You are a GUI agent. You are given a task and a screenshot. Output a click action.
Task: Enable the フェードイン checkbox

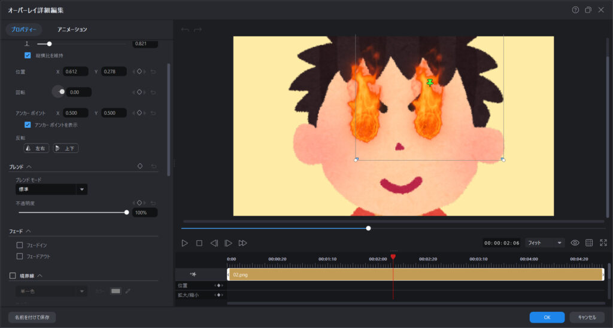pos(20,245)
